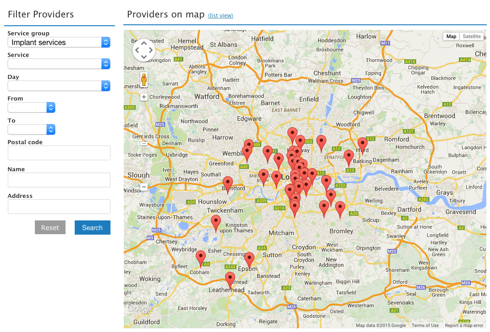The image size is (490, 332).
Task: Open the list view link
Action: [x=220, y=15]
